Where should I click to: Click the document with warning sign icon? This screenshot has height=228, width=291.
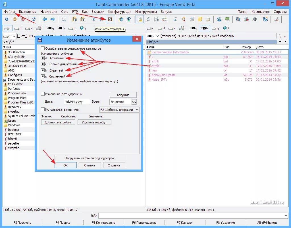140,19
